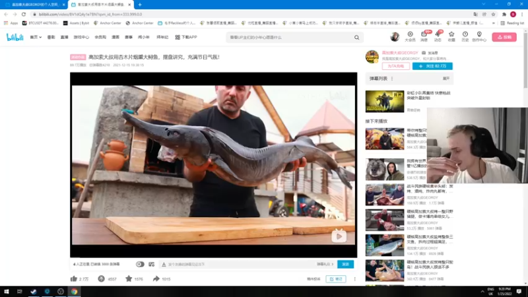The width and height of the screenshot is (528, 297).
Task: Open the danmaku settings icon
Action: pyautogui.click(x=152, y=265)
